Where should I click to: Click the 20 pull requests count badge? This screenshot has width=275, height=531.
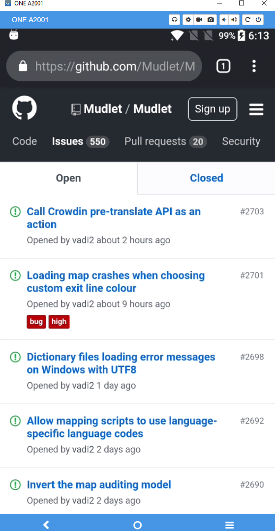(x=198, y=141)
